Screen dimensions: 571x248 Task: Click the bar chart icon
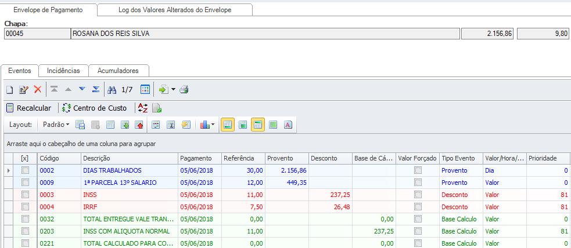(x=204, y=125)
